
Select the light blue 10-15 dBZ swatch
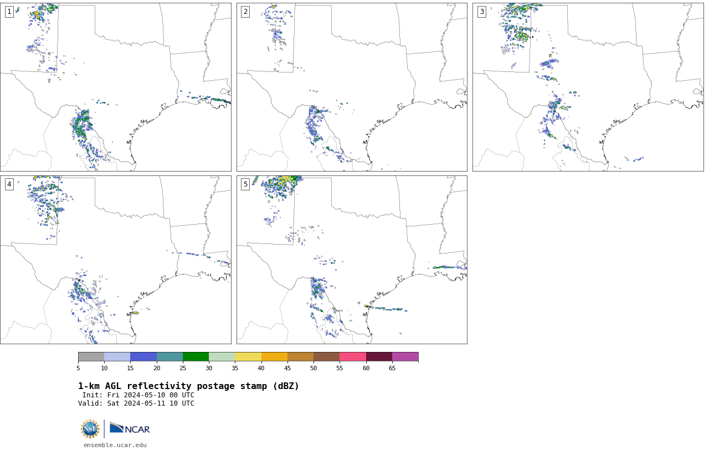[x=117, y=356]
